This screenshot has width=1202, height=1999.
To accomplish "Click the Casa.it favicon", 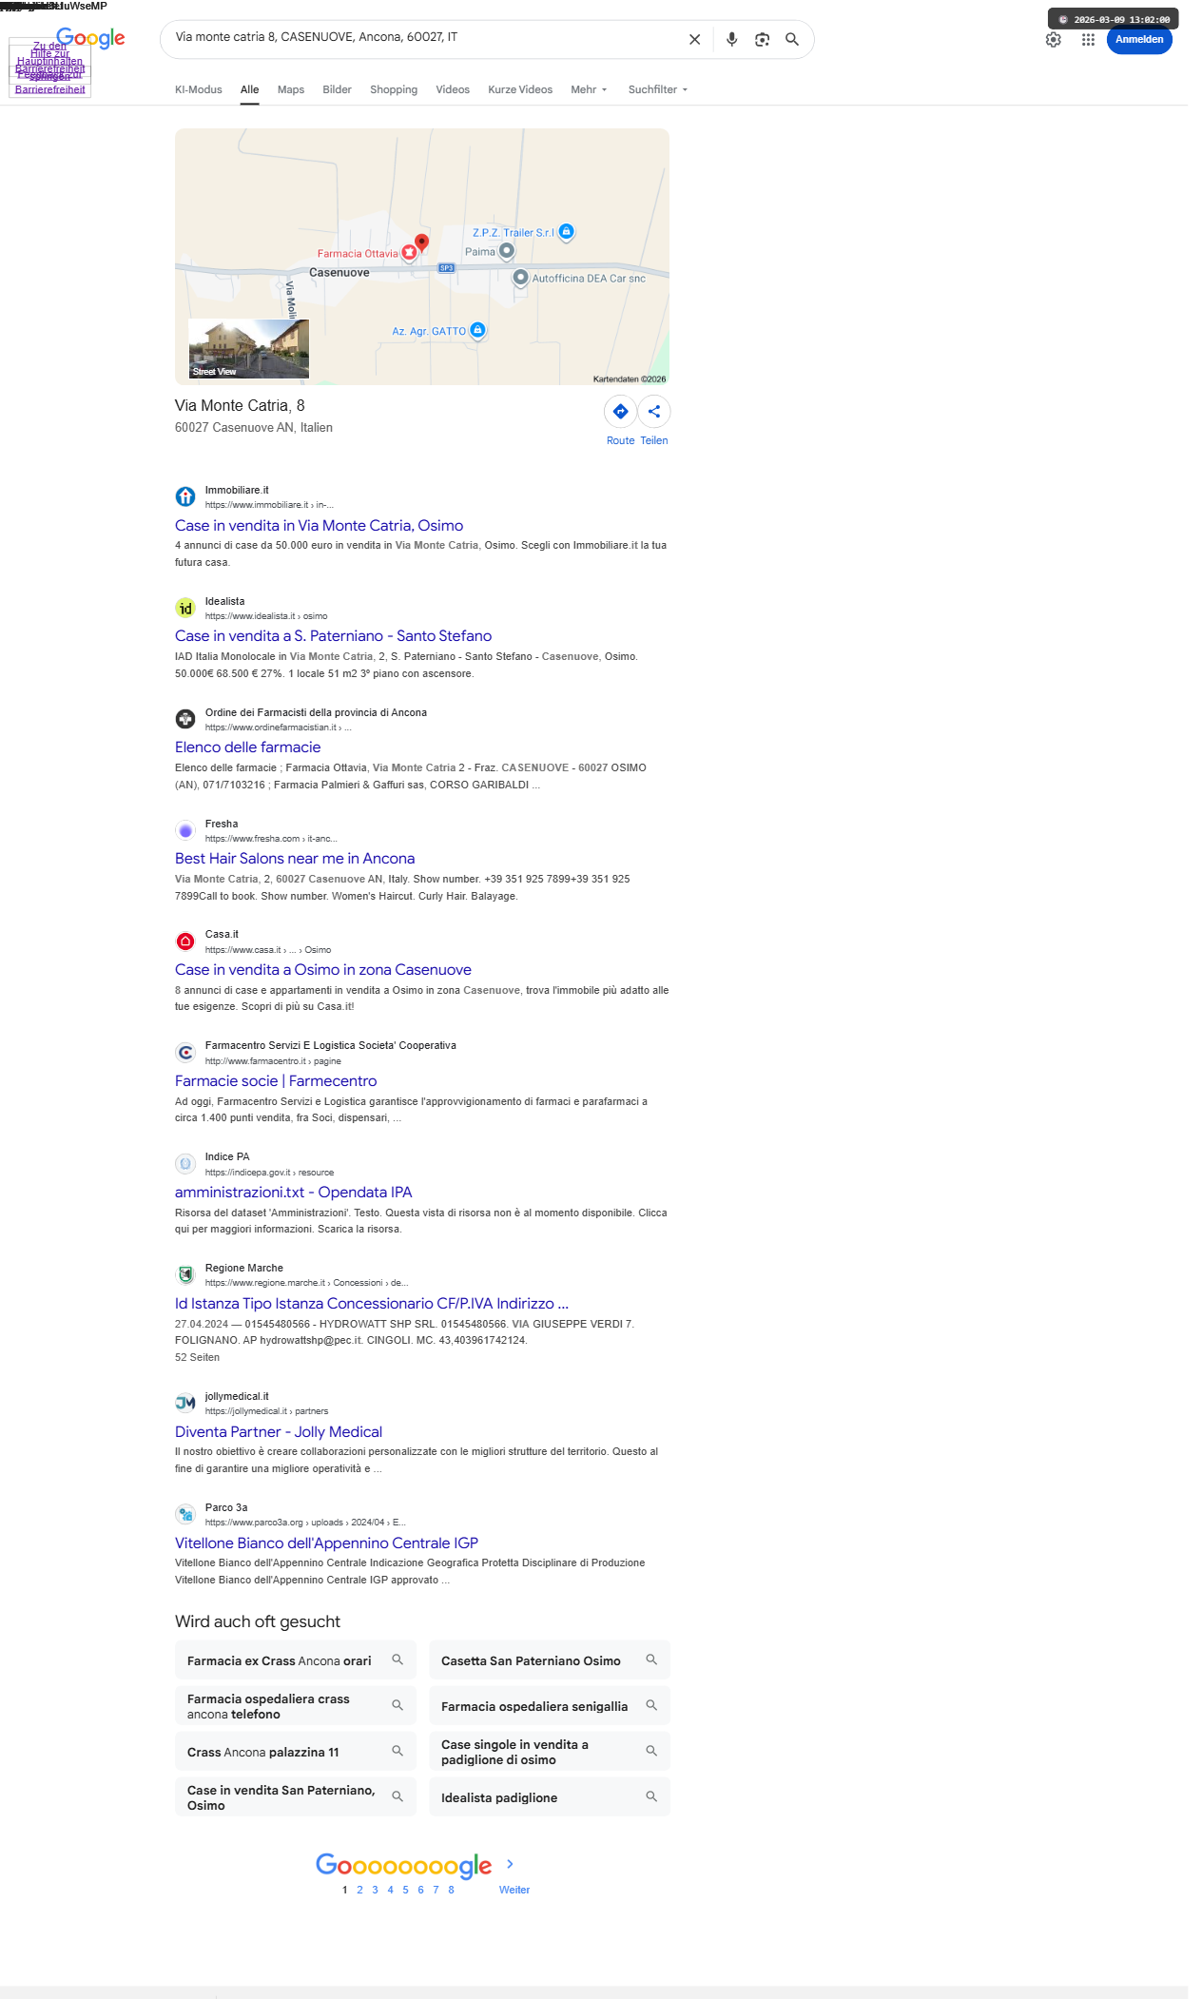I will [x=185, y=941].
